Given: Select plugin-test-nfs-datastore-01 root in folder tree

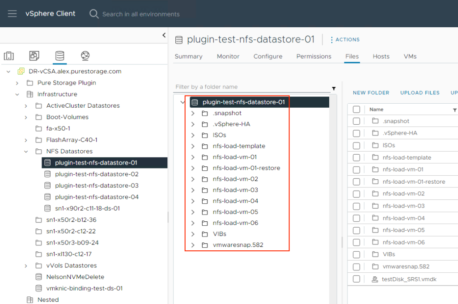Looking at the screenshot, I should tap(259, 102).
